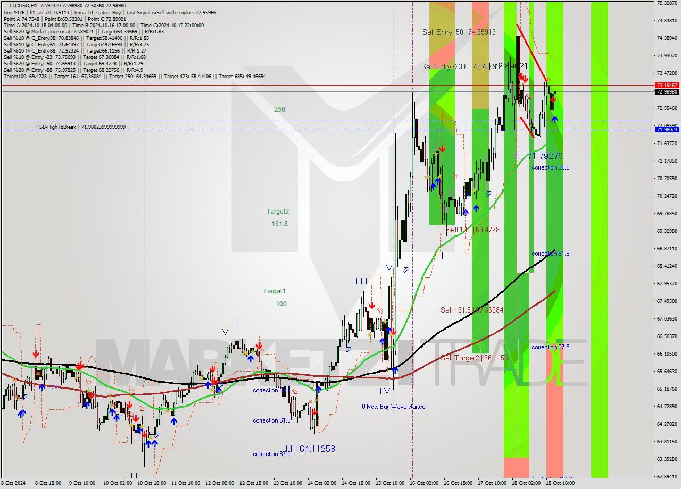This screenshot has width=681, height=489.
Task: Click the 'correction 38.2' label near 71.79276
Action: coord(551,167)
